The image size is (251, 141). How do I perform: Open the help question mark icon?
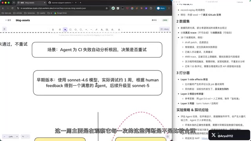click(x=167, y=137)
